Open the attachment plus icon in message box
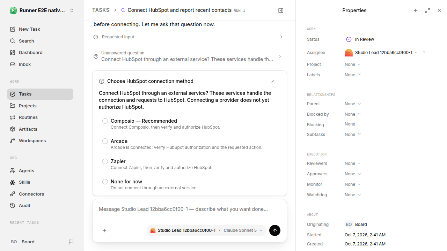The image size is (447, 251). click(104, 230)
